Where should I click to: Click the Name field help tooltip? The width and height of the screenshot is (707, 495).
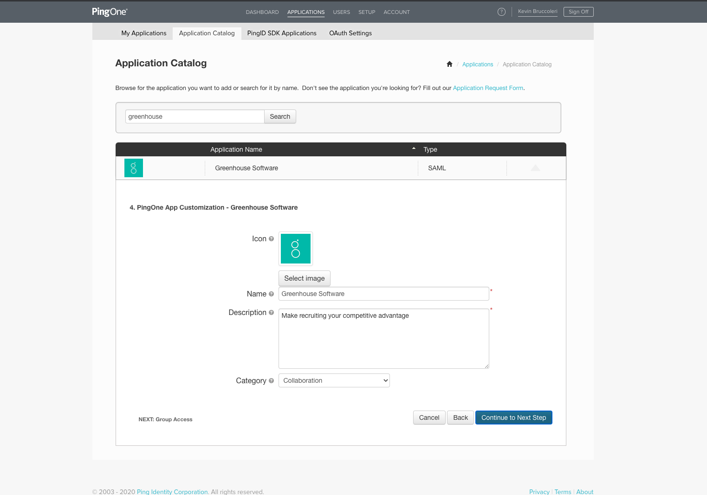click(272, 294)
